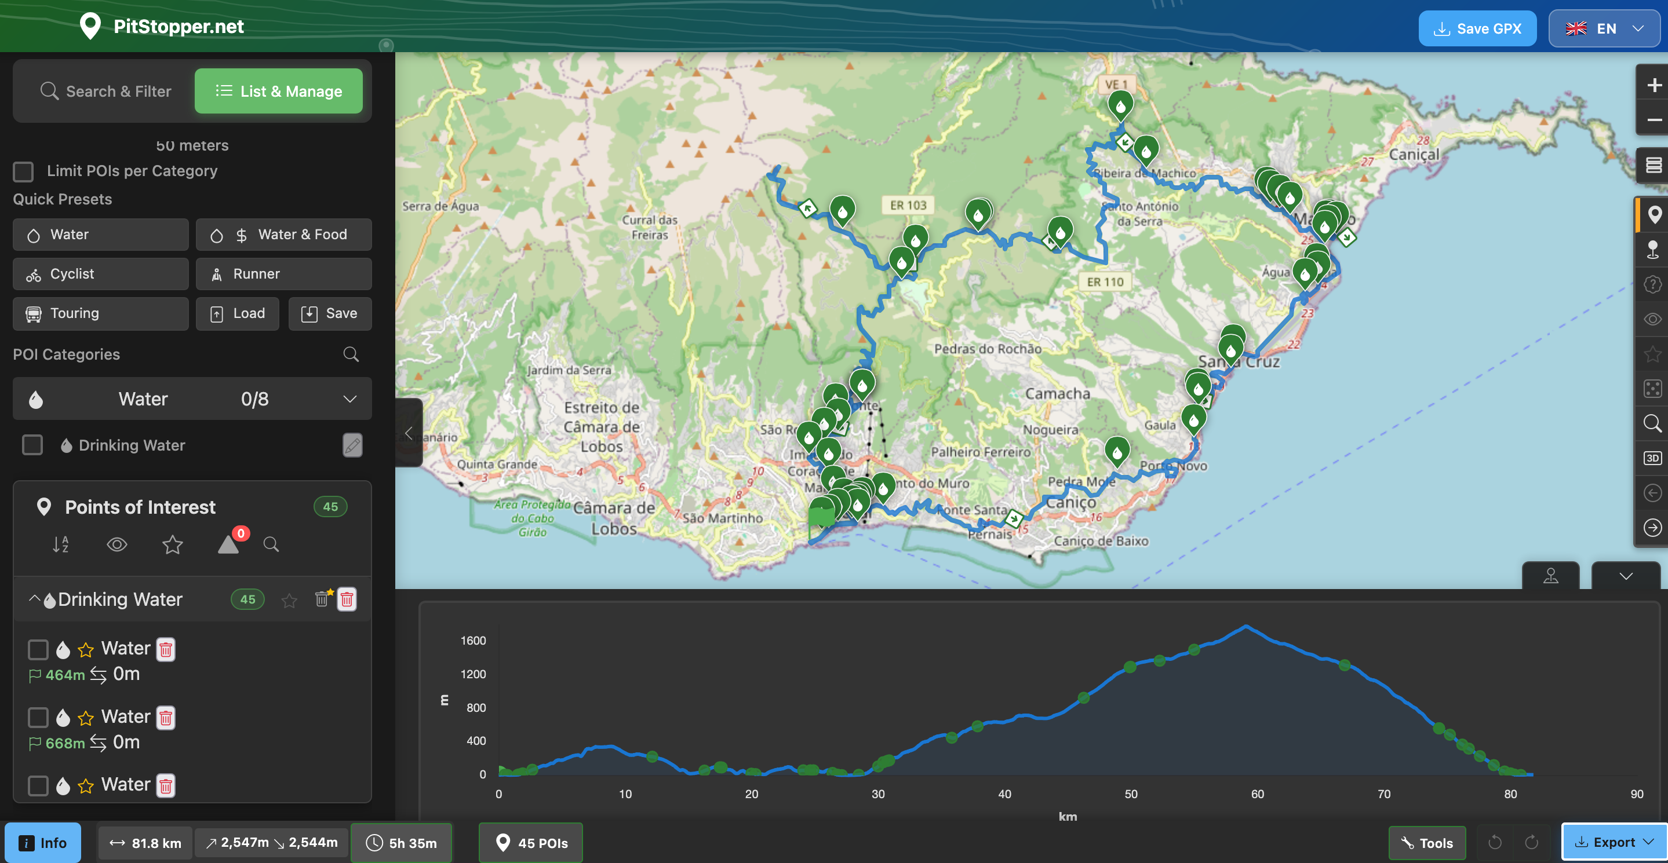The image size is (1668, 863).
Task: Sort POIs alphabetically with the A-Z icon
Action: [x=60, y=544]
